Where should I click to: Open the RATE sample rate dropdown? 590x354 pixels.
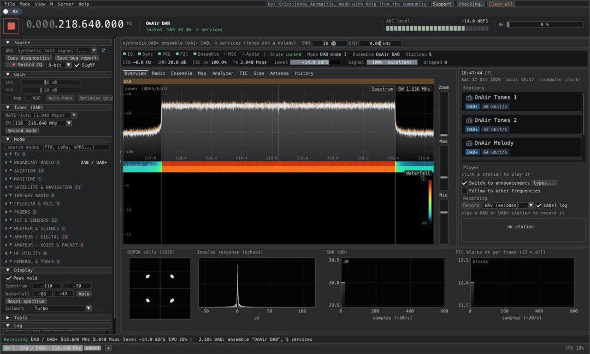pyautogui.click(x=48, y=115)
